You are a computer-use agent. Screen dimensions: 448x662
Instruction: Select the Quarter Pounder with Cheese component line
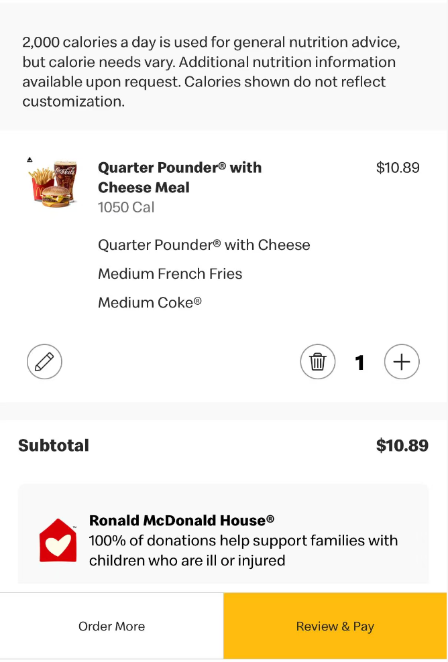coord(204,245)
